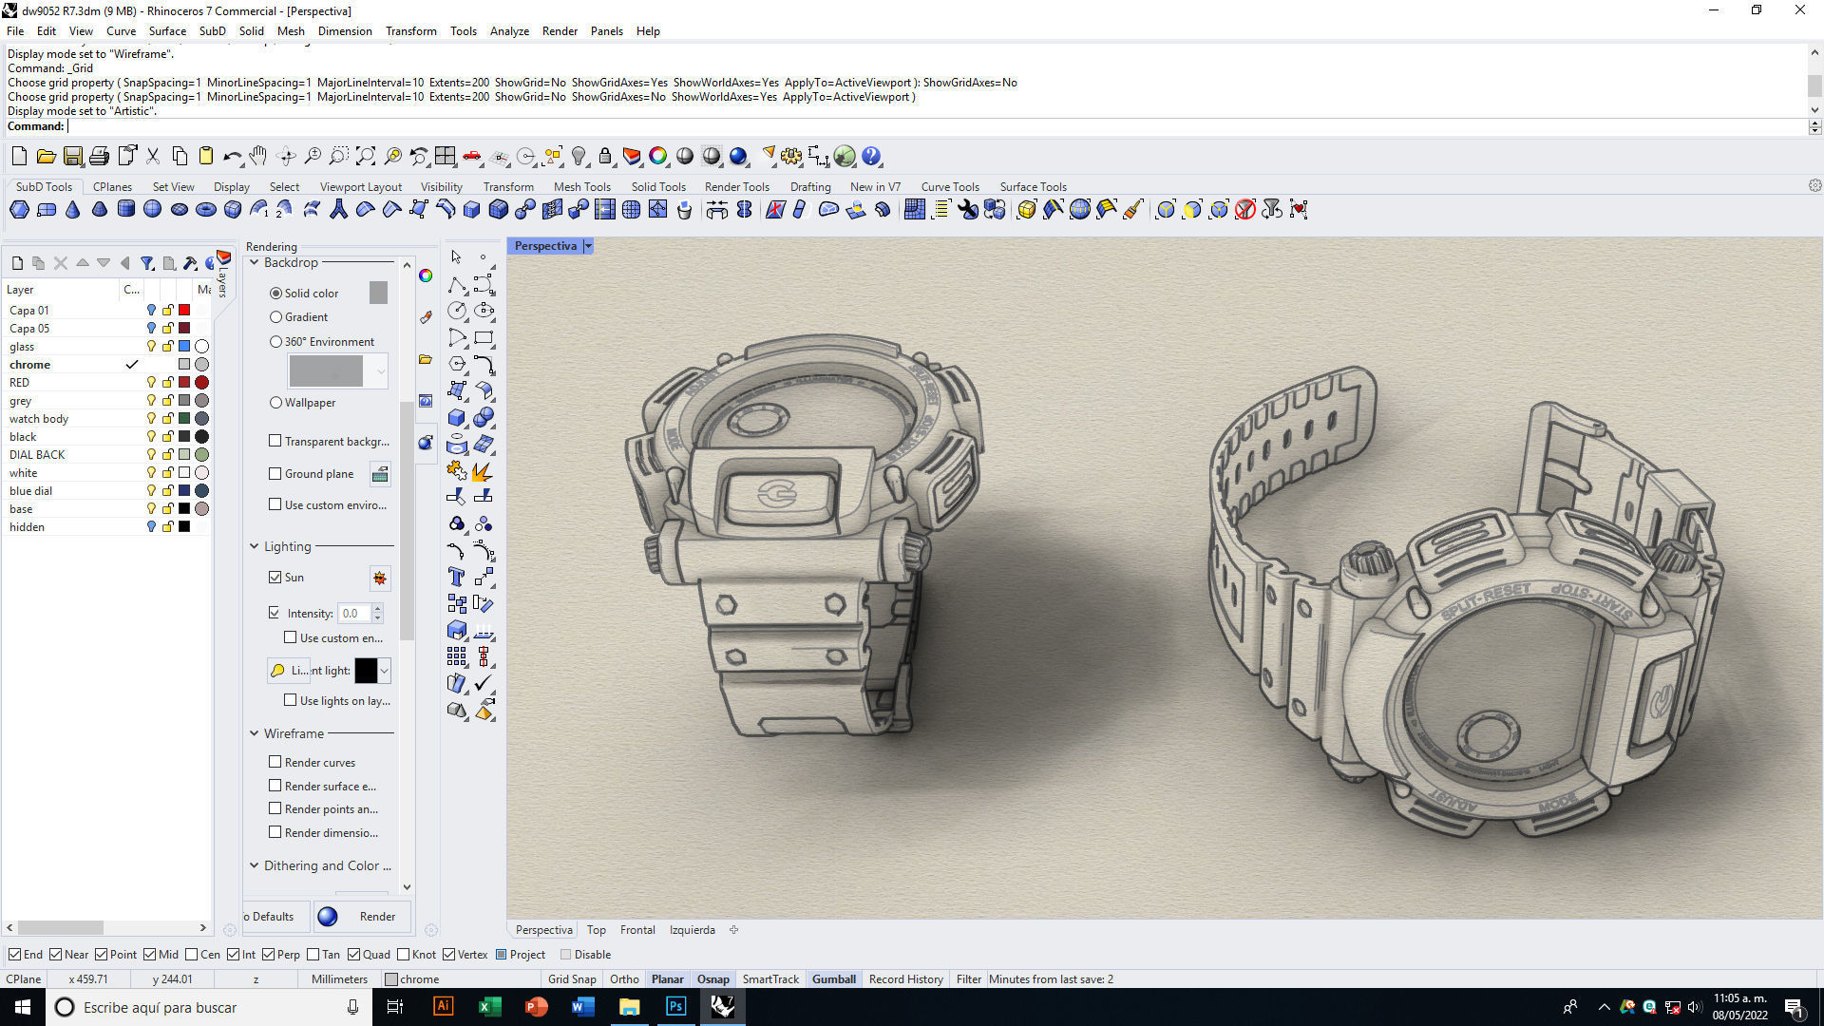
Task: Select the Box solid tool in the side toolbar
Action: click(457, 418)
